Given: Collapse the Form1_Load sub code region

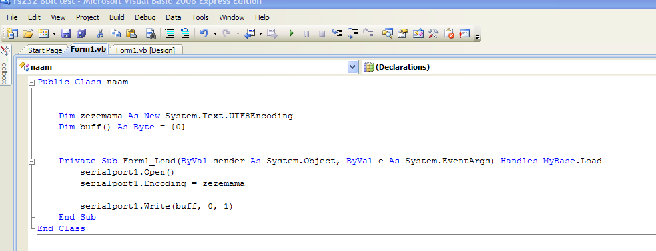Looking at the screenshot, I should pos(31,161).
